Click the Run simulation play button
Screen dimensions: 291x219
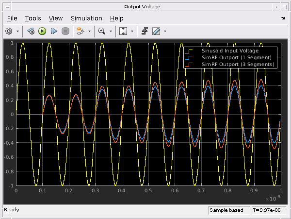(42, 31)
